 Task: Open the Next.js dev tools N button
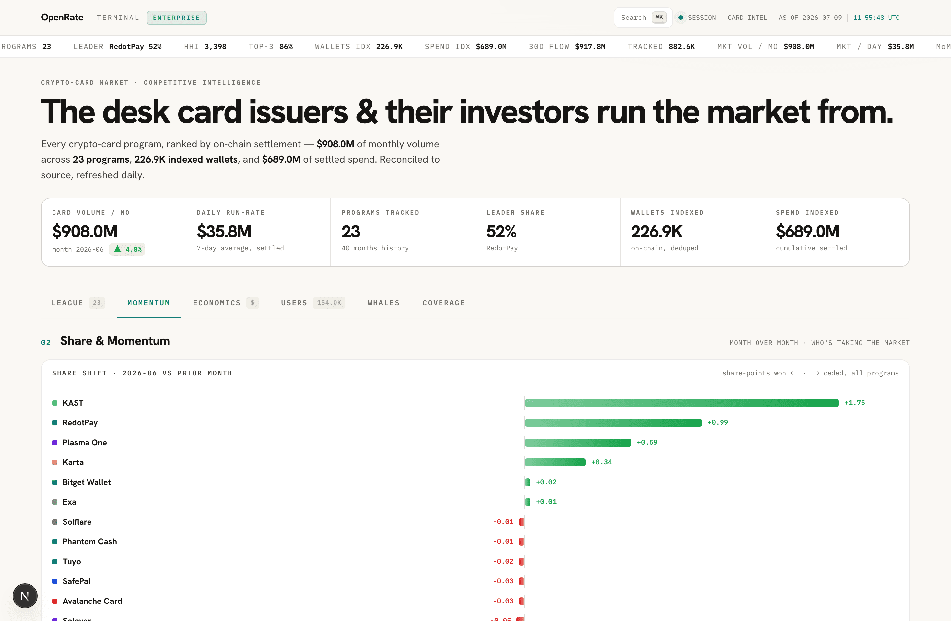(x=25, y=596)
